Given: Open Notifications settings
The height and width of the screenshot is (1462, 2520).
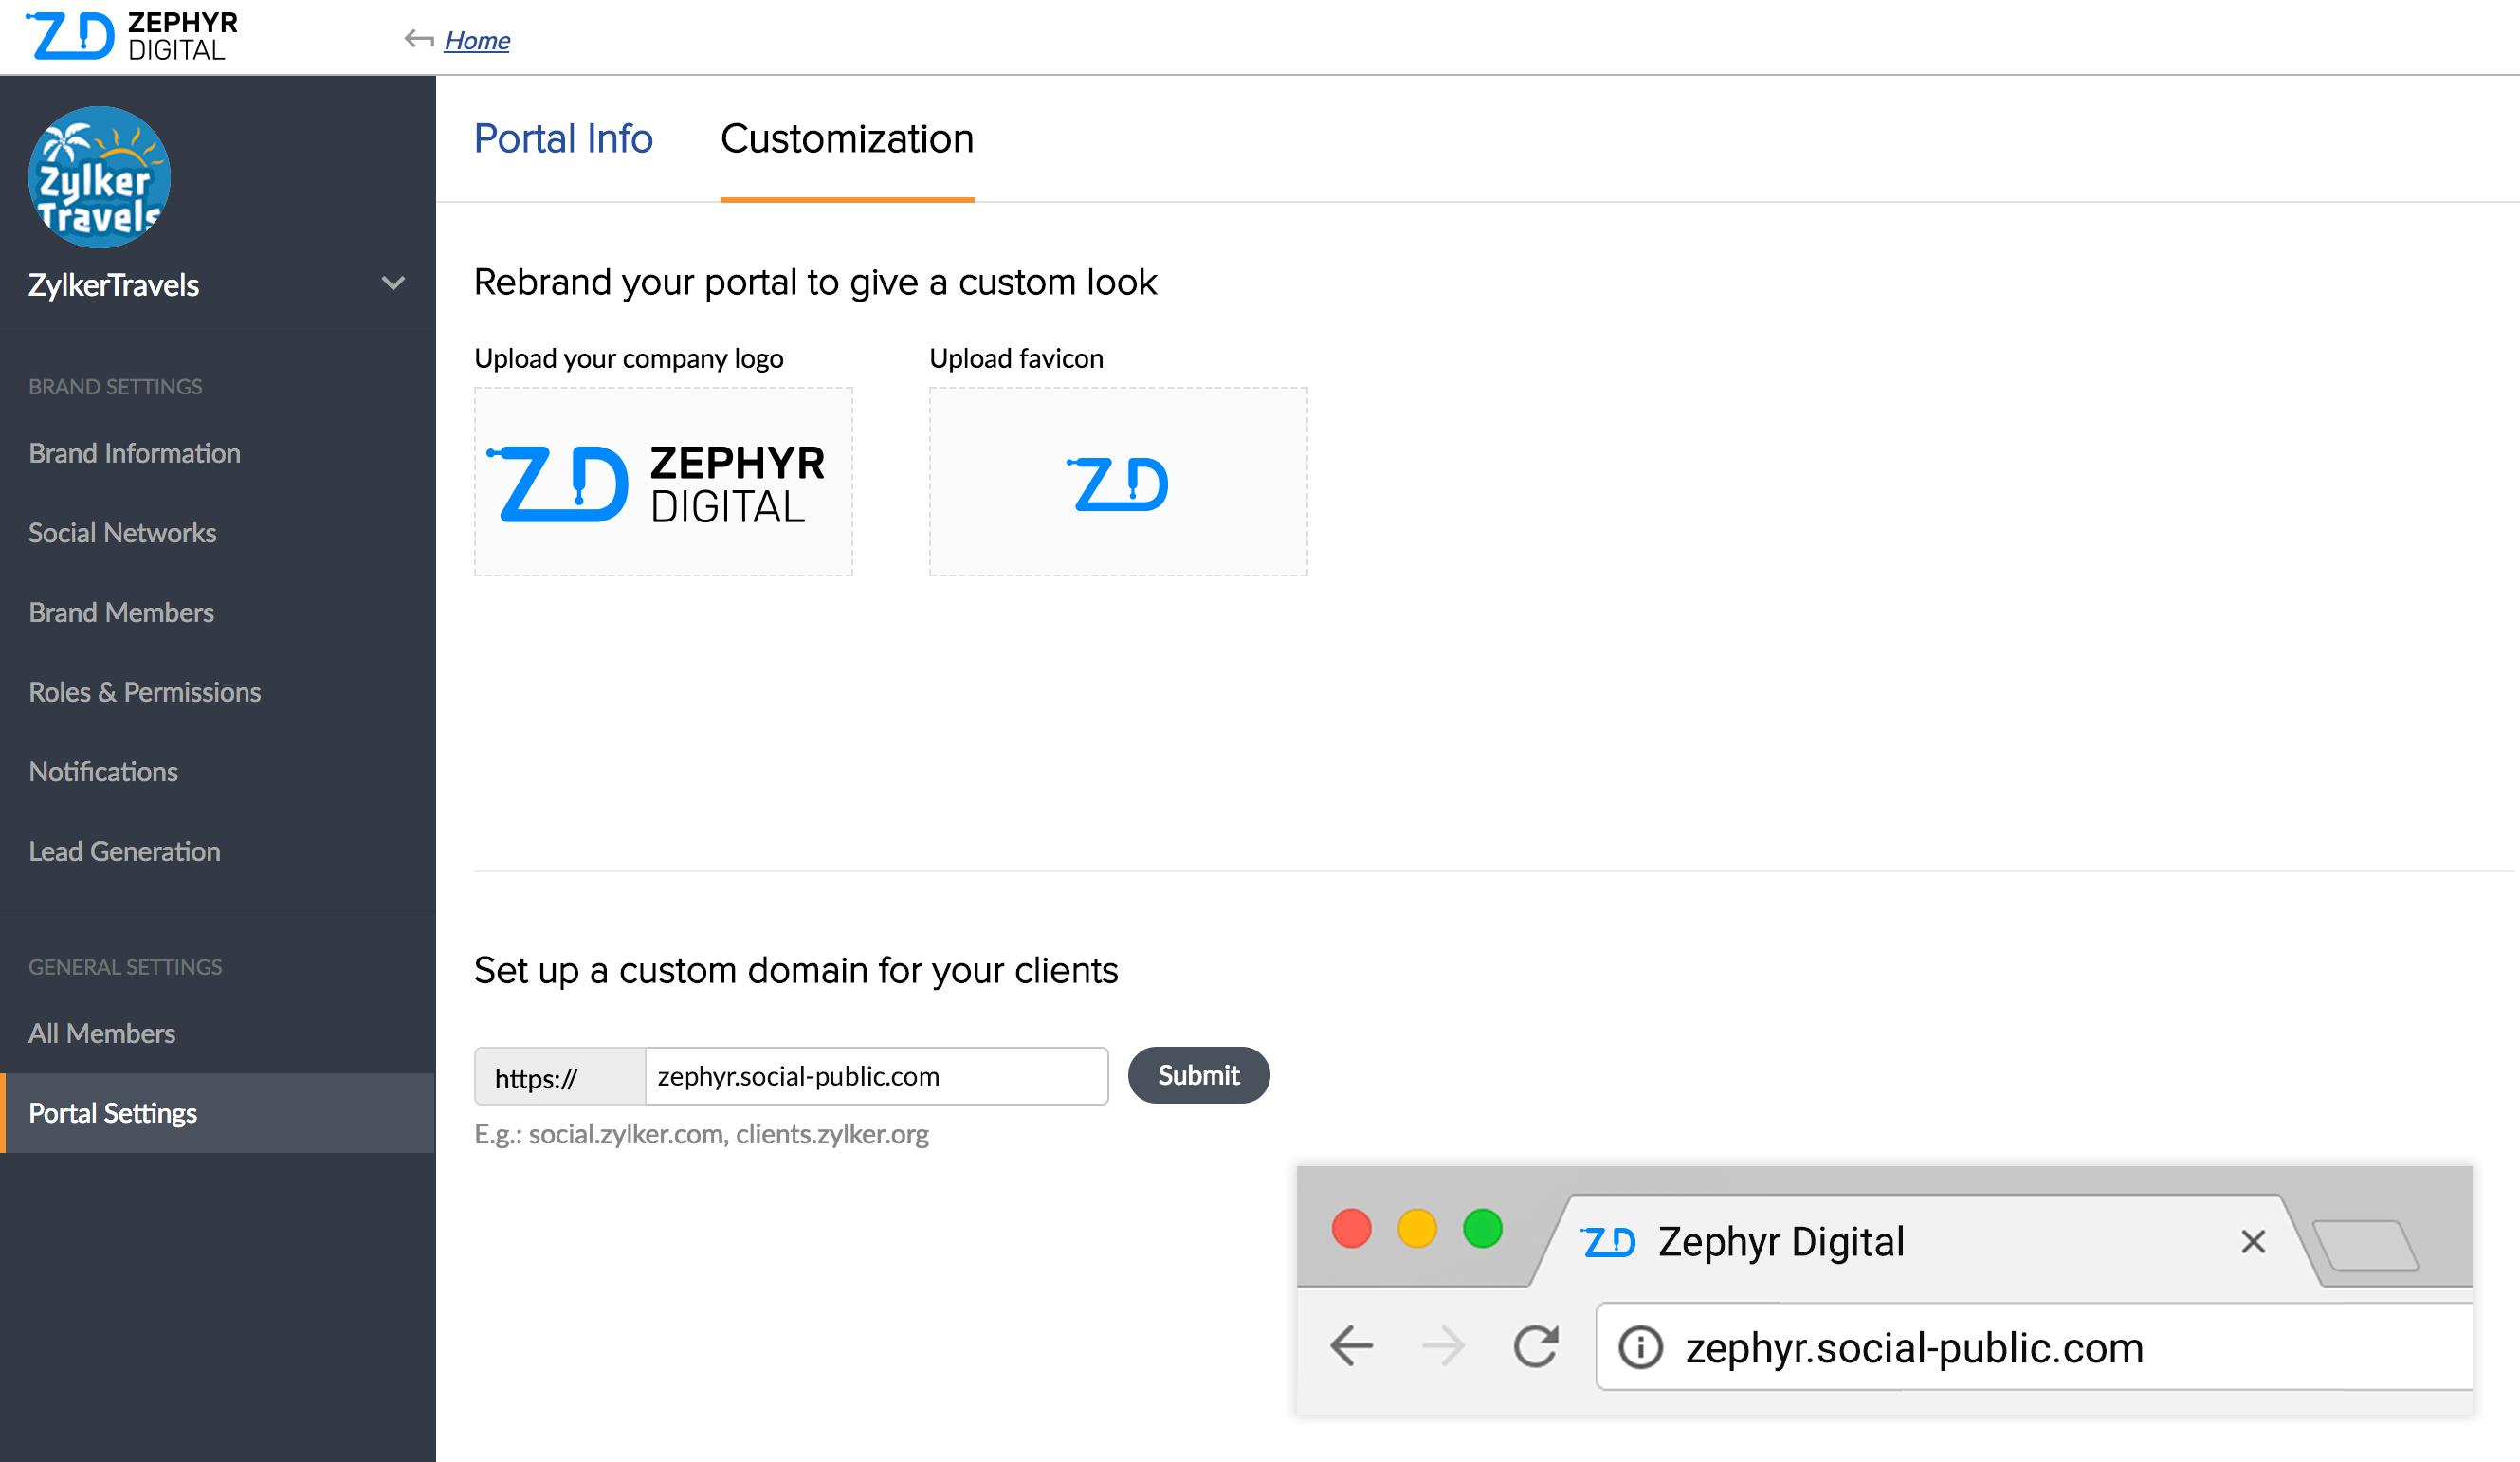Looking at the screenshot, I should point(103,772).
